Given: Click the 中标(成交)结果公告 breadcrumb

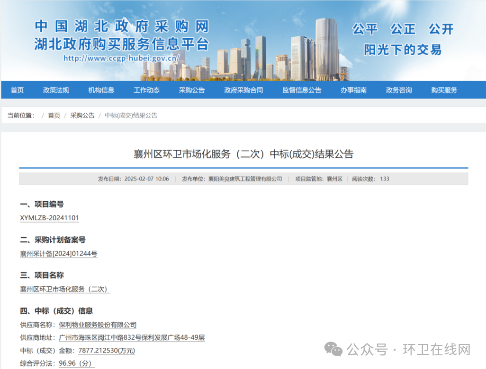Looking at the screenshot, I should coord(131,115).
